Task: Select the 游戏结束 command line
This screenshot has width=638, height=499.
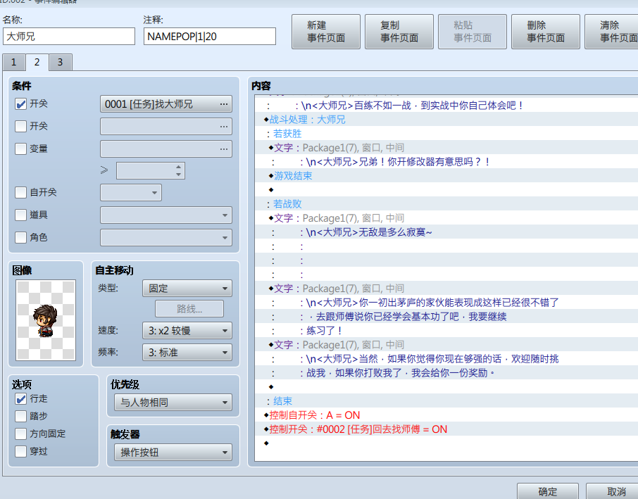Action: click(x=446, y=176)
